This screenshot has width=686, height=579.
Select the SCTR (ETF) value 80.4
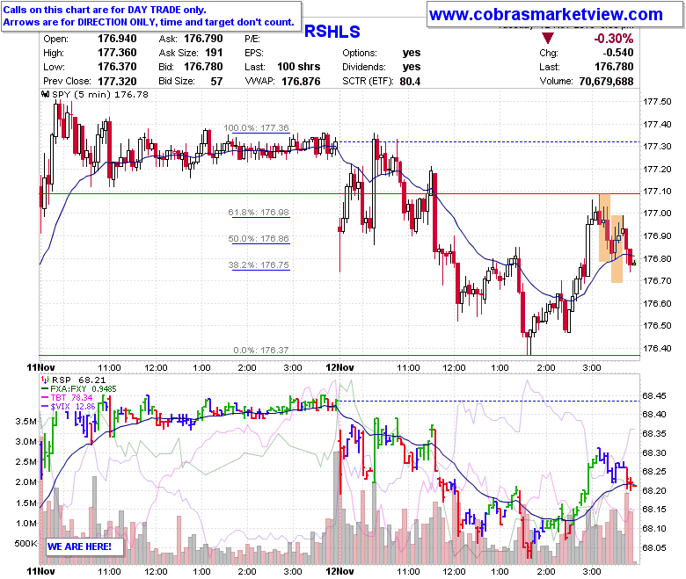[410, 82]
